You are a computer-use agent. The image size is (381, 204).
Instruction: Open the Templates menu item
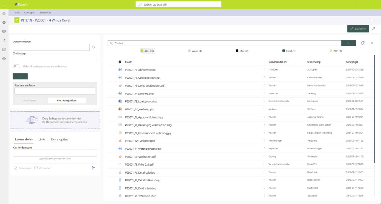[x=45, y=13]
